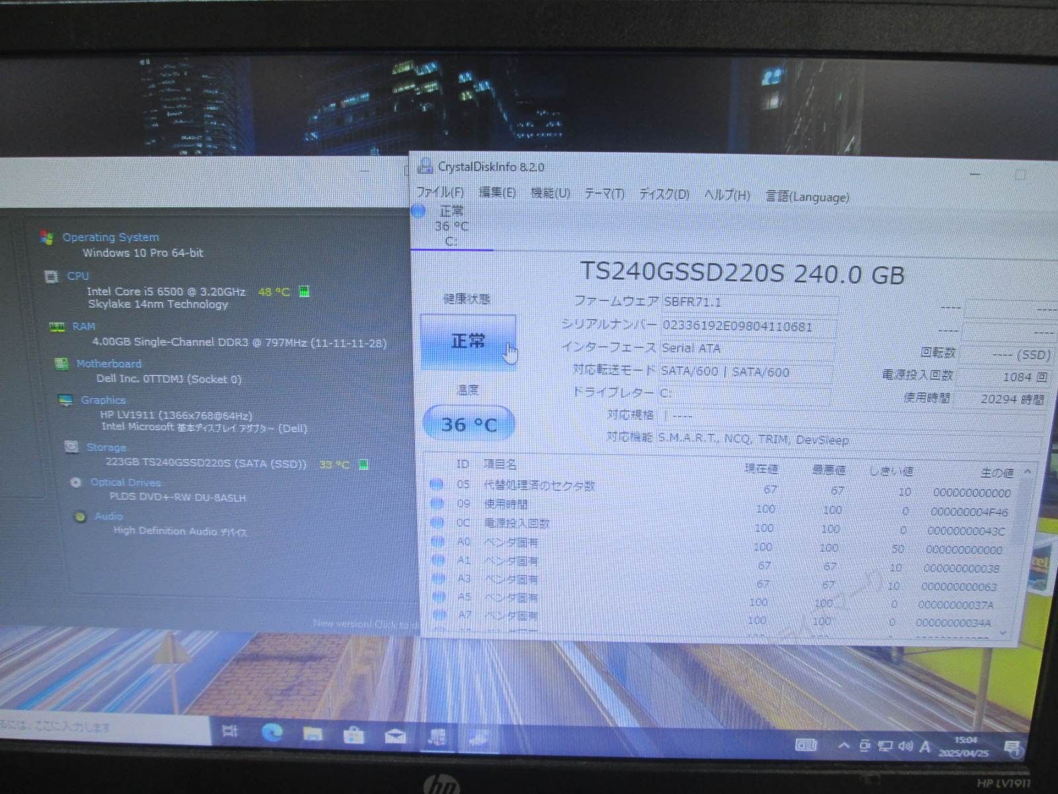
Task: Open the 言語(Language) menu
Action: coord(807,197)
